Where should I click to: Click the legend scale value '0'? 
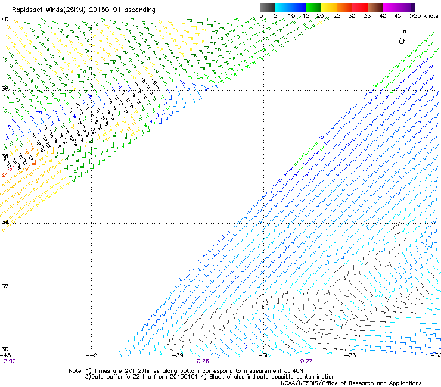tap(261, 16)
